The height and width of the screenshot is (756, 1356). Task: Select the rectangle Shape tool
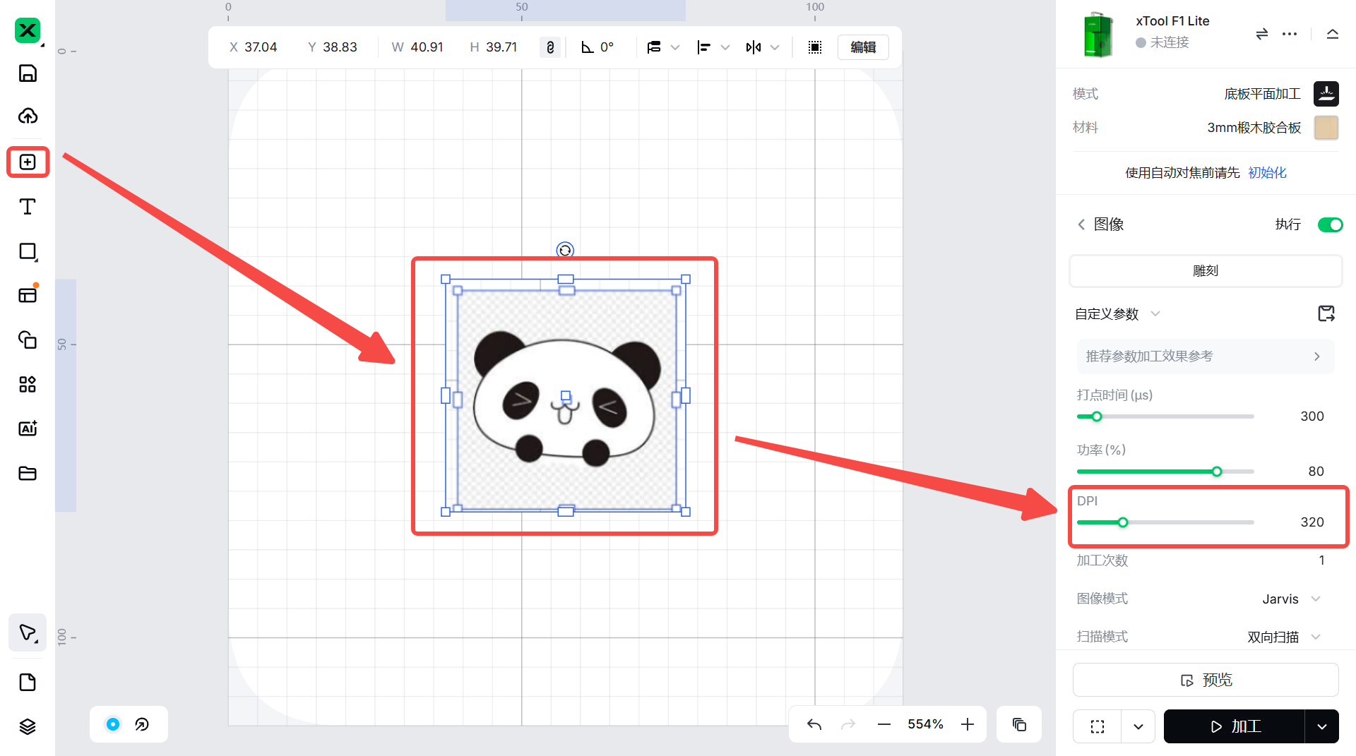click(28, 251)
